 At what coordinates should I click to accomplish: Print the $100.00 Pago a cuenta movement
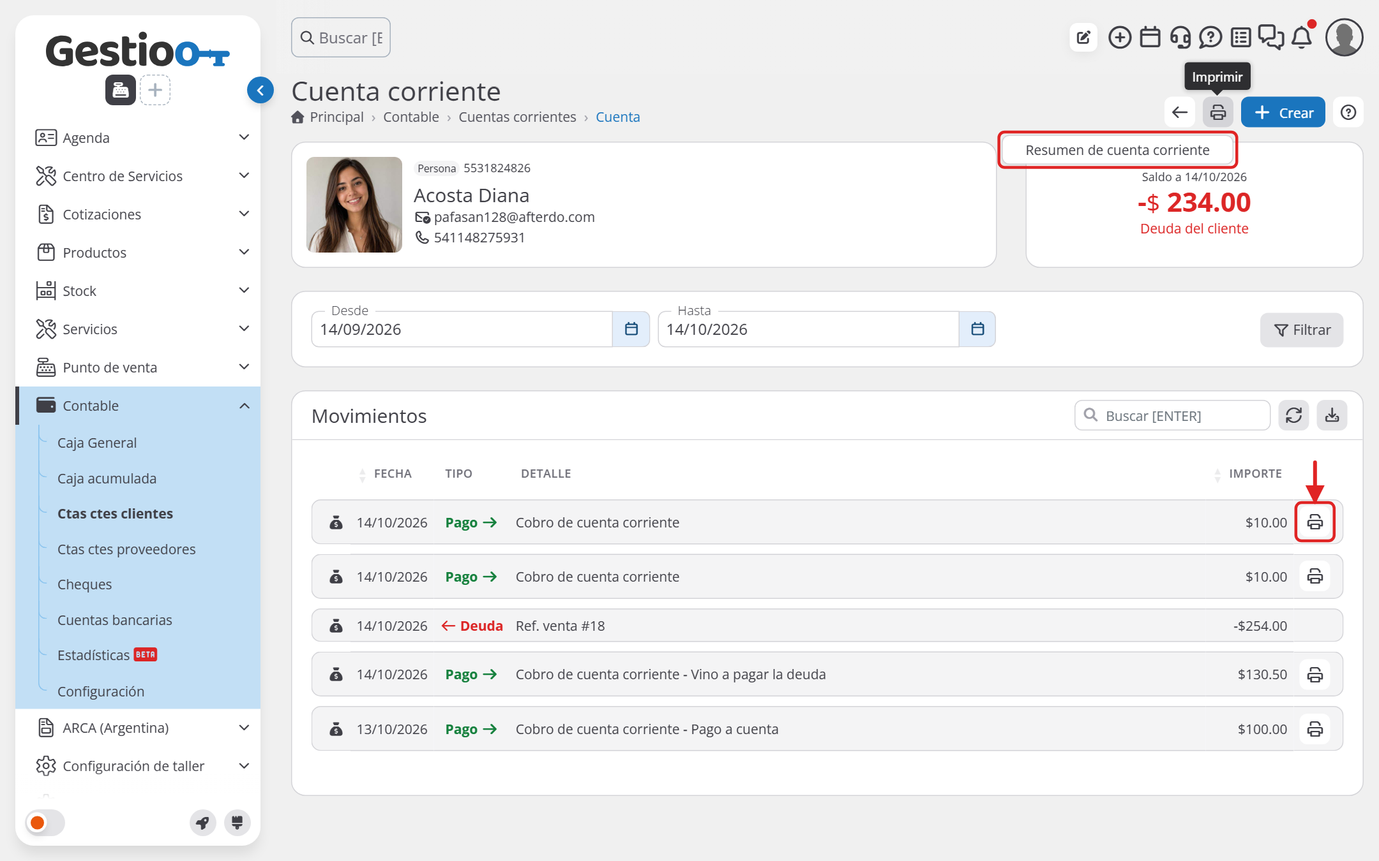tap(1315, 729)
